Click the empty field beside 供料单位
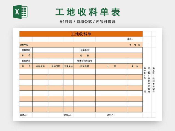 pos(53,50)
